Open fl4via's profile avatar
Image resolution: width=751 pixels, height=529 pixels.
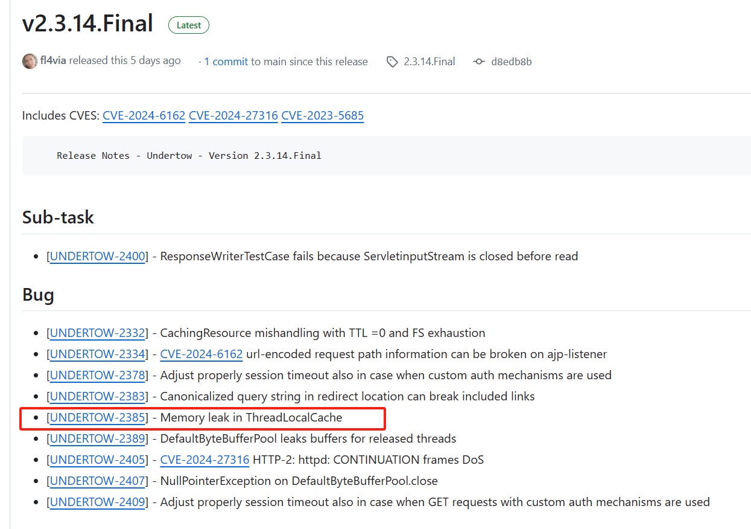(30, 62)
